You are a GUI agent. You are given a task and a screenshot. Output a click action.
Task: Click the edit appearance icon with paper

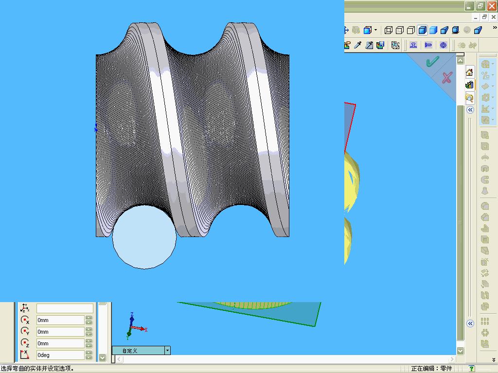369,45
